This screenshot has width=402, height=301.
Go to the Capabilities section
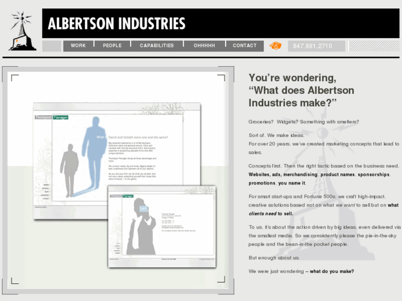tap(157, 46)
